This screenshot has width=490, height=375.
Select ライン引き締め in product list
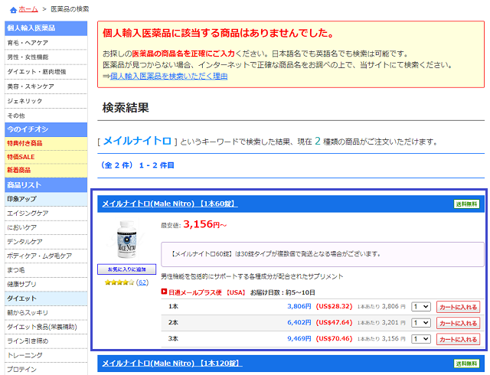tap(46, 341)
